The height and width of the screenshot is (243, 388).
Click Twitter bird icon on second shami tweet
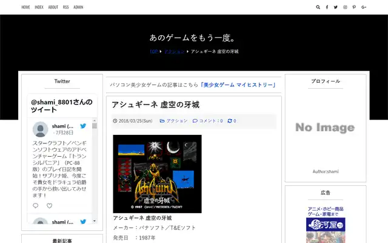point(83,221)
